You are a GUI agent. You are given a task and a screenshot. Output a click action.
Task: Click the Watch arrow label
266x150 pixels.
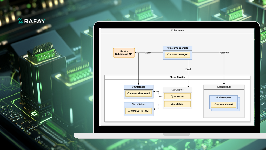[148, 53]
